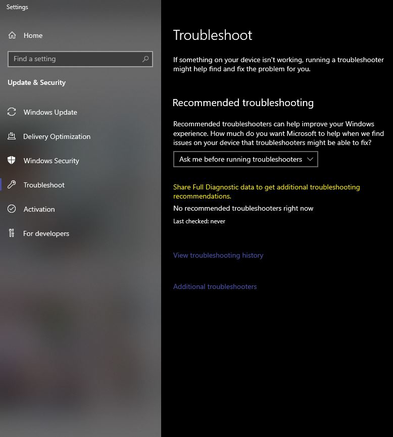Screen dimensions: 393x437
Task: Click the Troubleshoot wrench icon
Action: pos(12,184)
